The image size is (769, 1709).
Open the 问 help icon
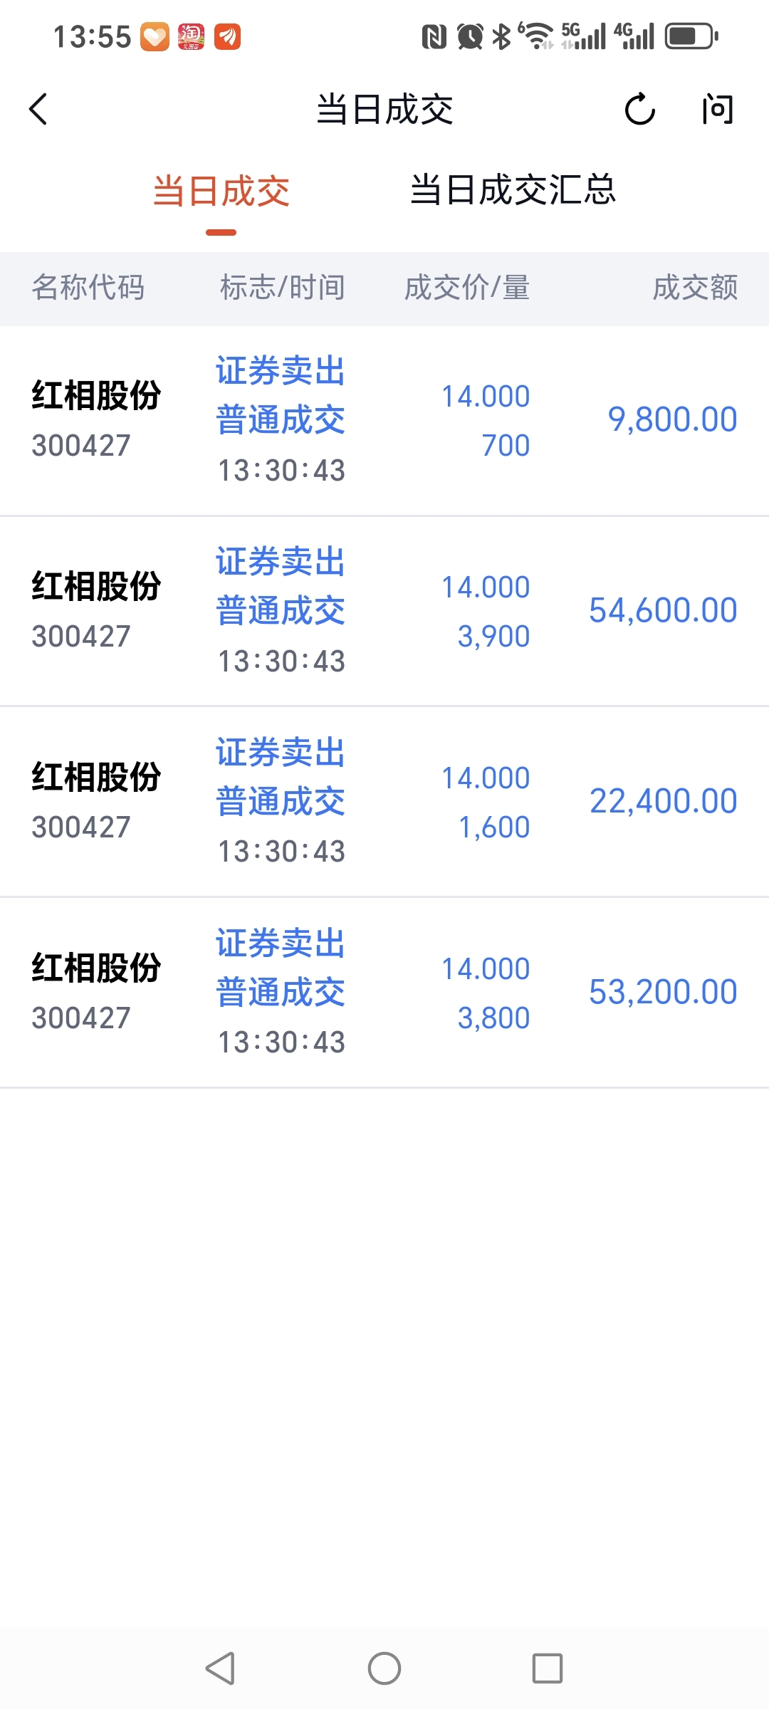point(717,110)
